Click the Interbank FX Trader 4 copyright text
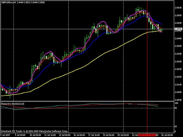The height and width of the screenshot is (137, 183). tap(35, 131)
